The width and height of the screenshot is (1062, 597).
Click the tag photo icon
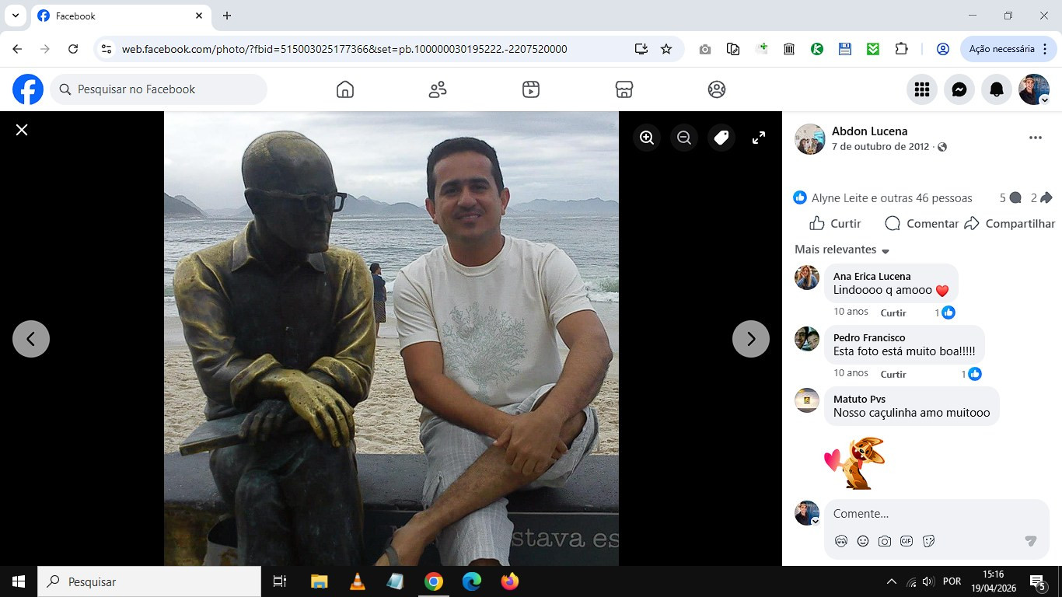[x=721, y=138]
